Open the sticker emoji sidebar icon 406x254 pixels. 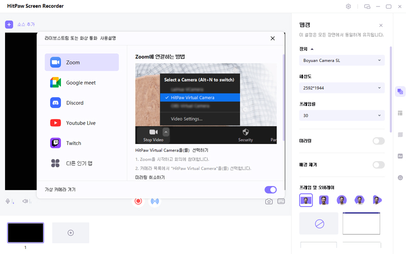[400, 177]
